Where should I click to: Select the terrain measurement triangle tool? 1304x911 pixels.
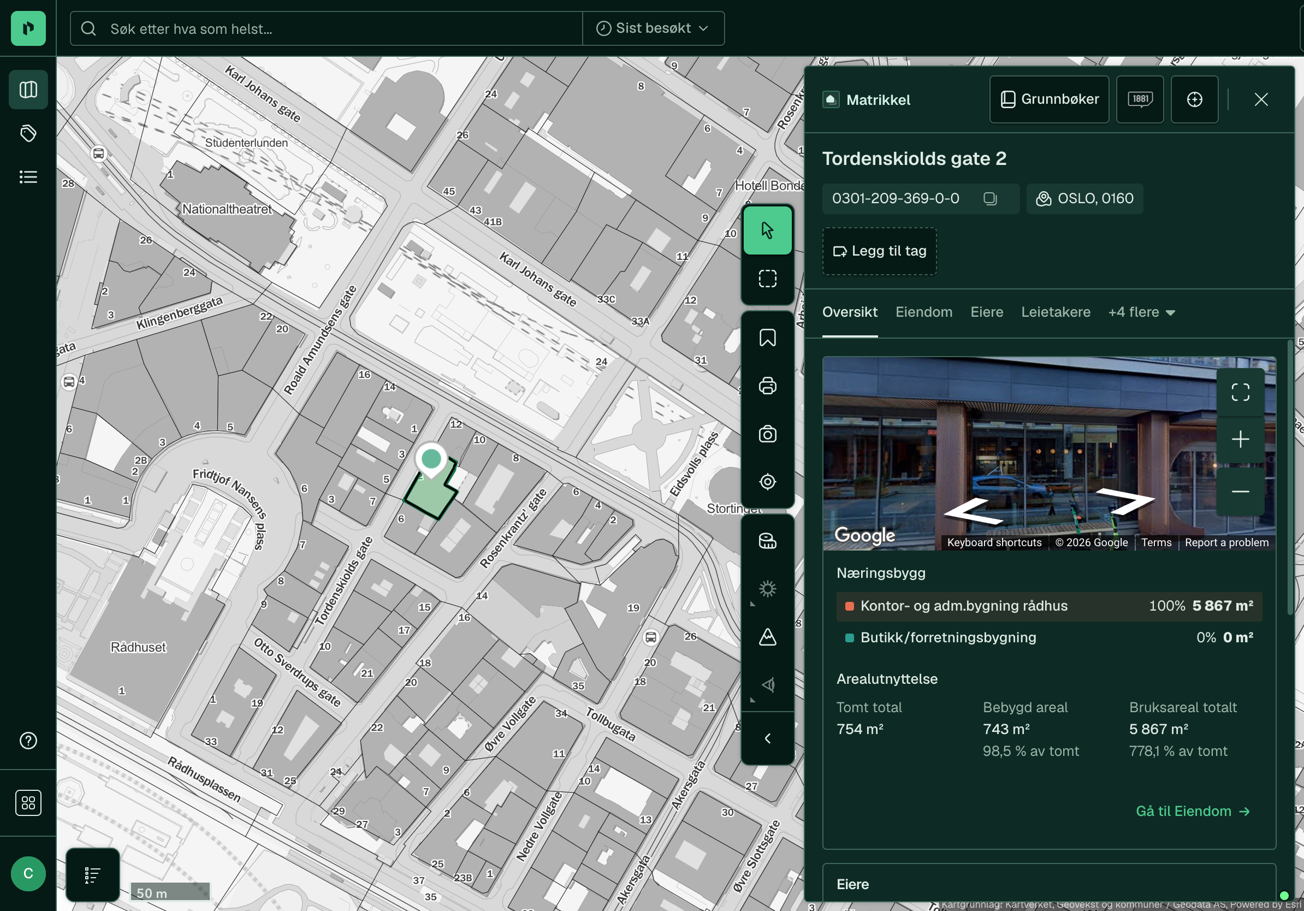pos(767,637)
